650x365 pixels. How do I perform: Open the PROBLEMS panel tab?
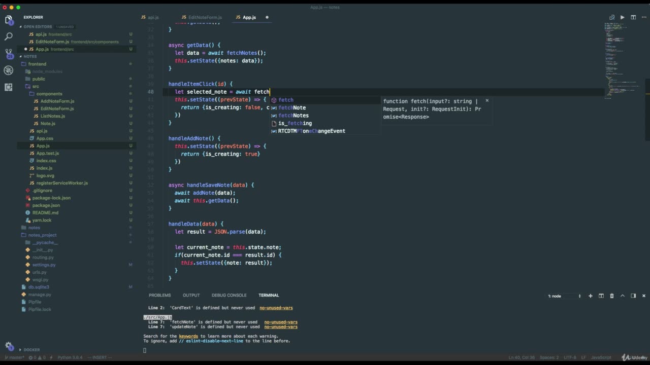pos(160,295)
